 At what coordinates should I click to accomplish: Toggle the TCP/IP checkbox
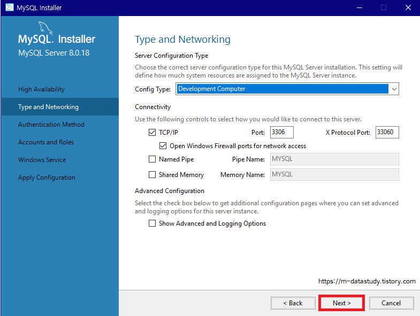[152, 132]
